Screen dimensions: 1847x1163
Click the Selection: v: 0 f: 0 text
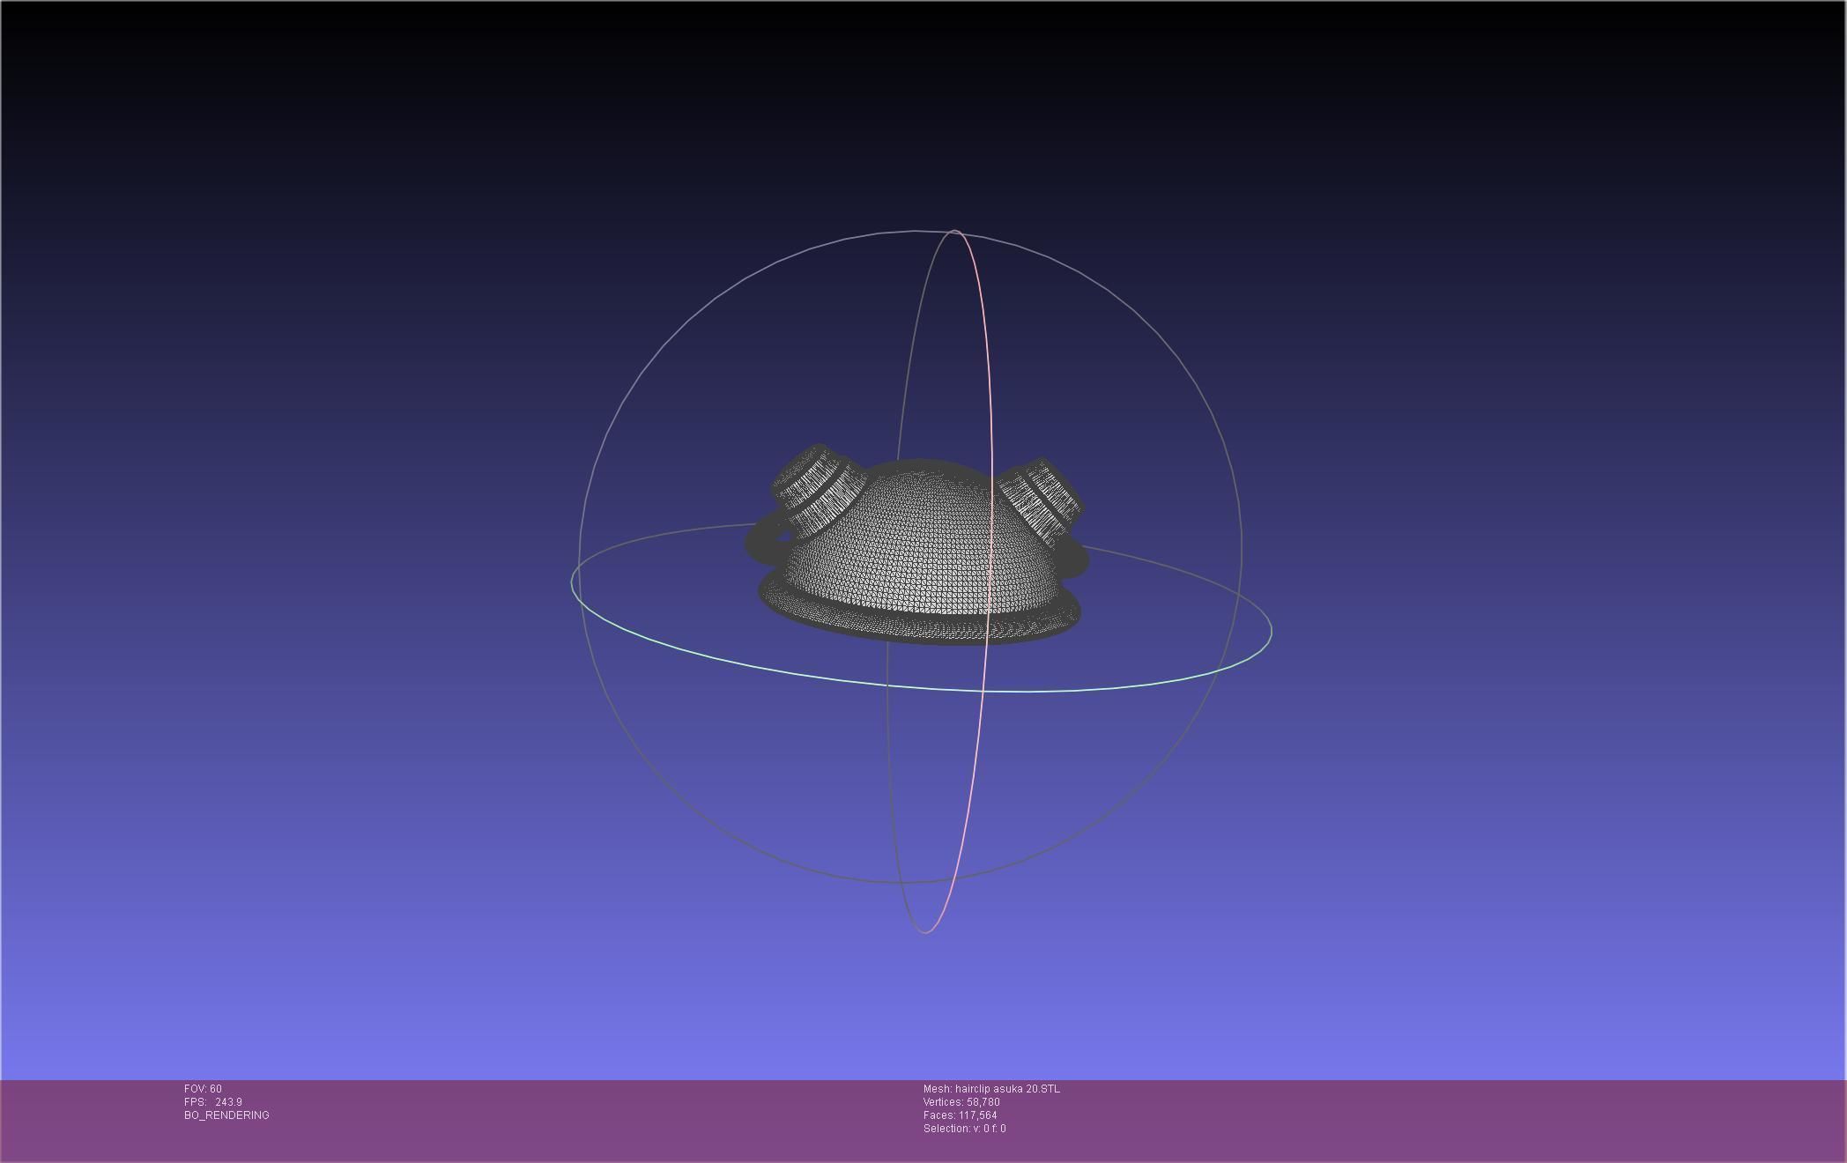pos(964,1129)
